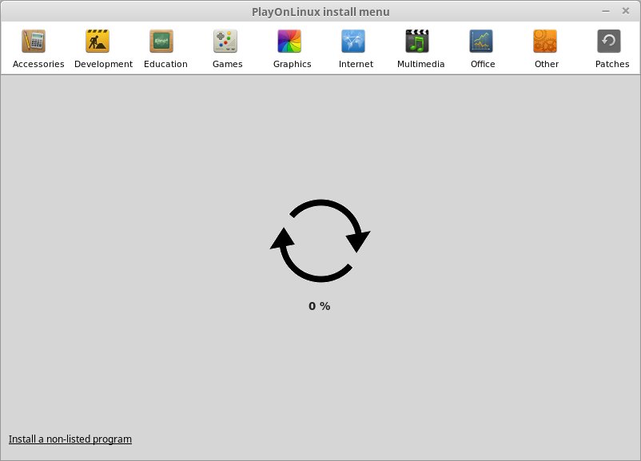Click the loading refresh arrows spinner
641x461 pixels.
pos(320,240)
